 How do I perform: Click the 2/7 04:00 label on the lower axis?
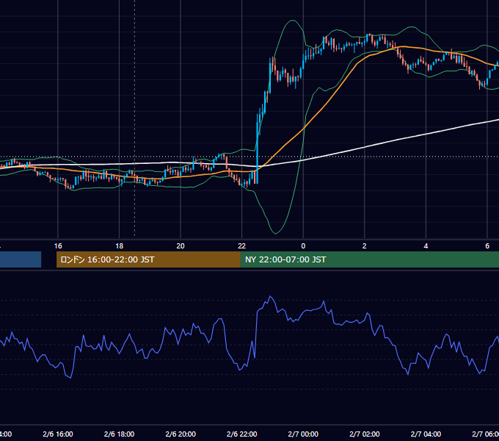[426, 434]
